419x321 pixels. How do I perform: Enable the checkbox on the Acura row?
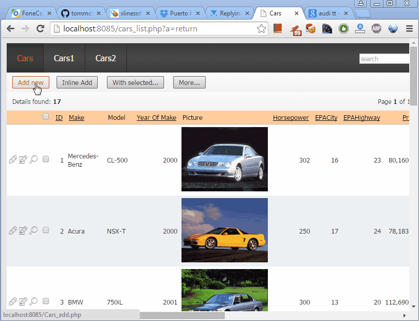point(45,230)
